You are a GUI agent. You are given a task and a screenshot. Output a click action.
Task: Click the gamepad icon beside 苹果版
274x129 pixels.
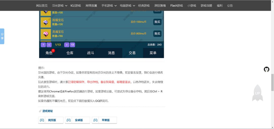[x=95, y=120]
